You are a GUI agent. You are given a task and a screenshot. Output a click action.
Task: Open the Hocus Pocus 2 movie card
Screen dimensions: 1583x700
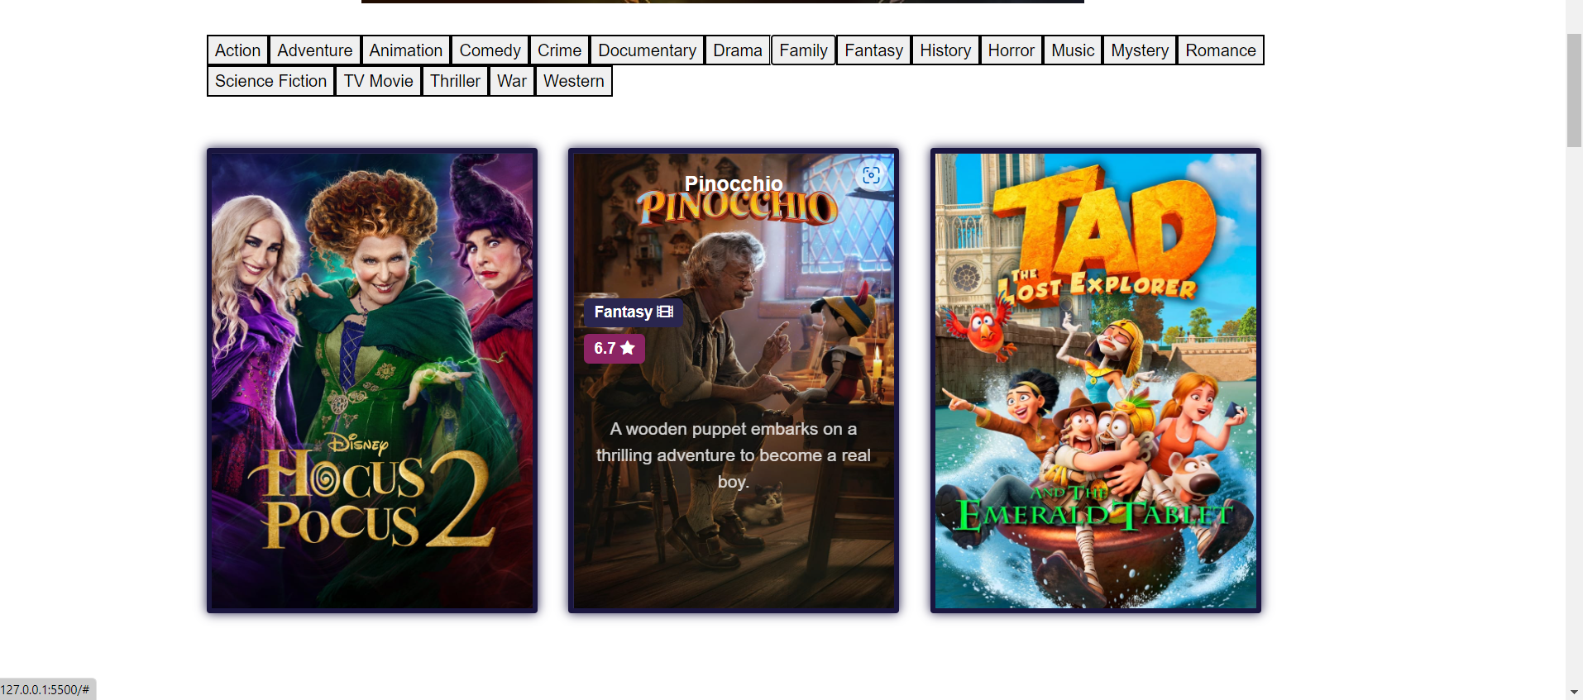372,381
